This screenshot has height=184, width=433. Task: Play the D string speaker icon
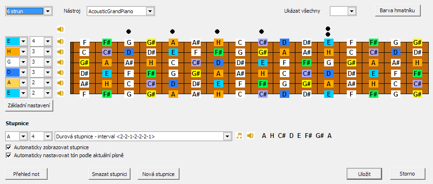tap(60, 72)
